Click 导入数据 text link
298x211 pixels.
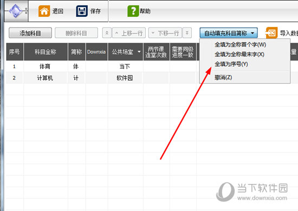tap(289, 33)
